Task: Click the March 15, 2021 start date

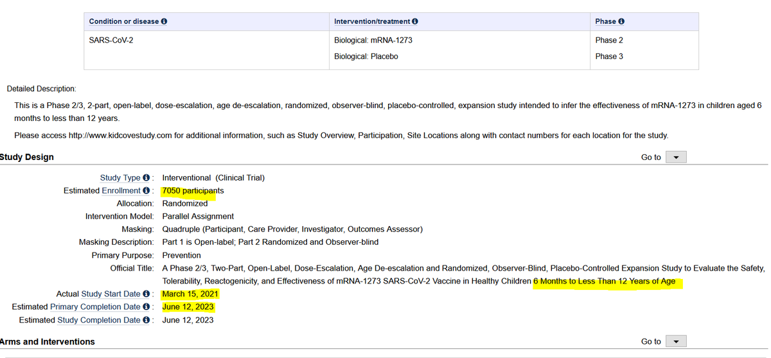Action: [x=190, y=294]
